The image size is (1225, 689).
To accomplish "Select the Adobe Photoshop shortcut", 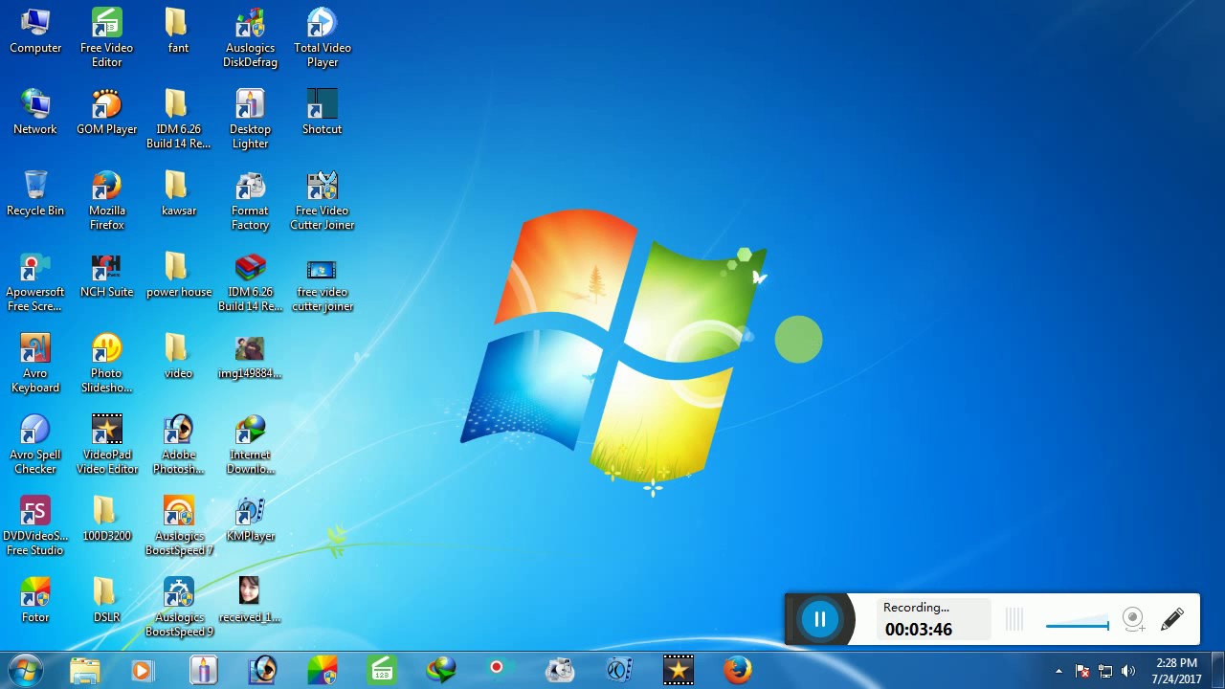I will click(x=178, y=446).
